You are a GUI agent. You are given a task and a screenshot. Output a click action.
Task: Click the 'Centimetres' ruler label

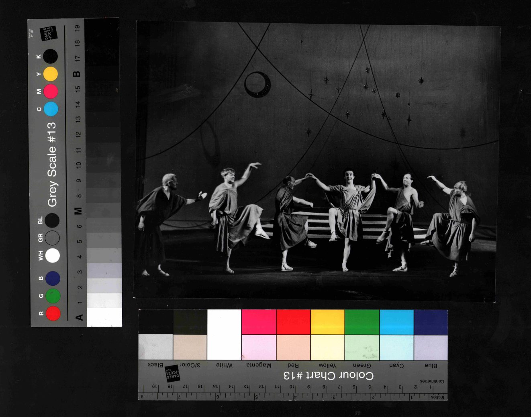(432, 381)
